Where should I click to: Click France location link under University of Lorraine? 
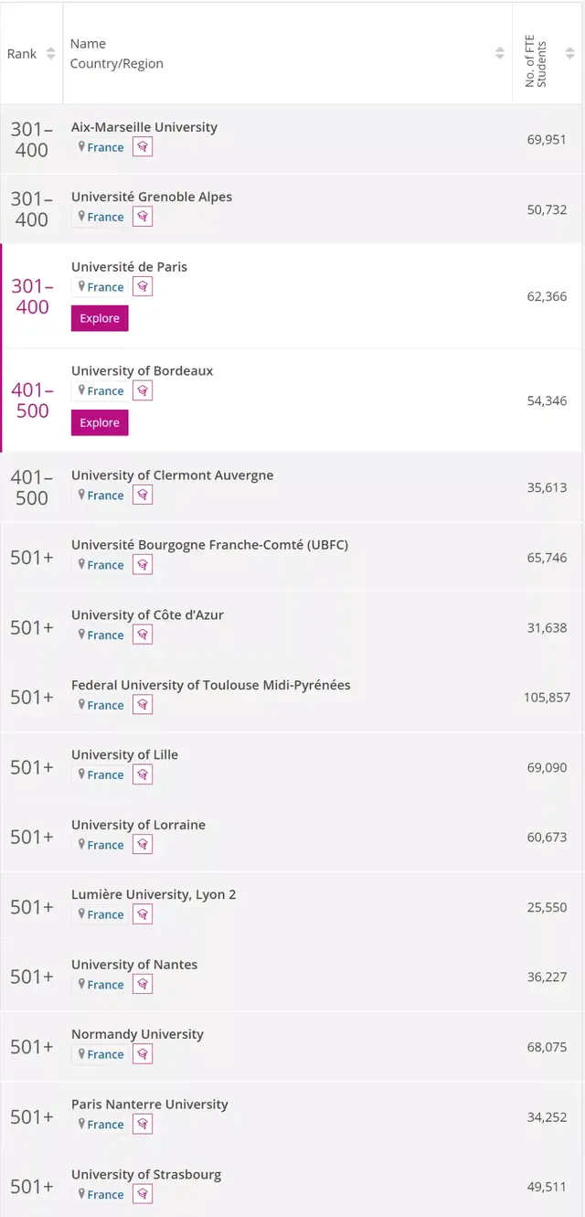[105, 845]
